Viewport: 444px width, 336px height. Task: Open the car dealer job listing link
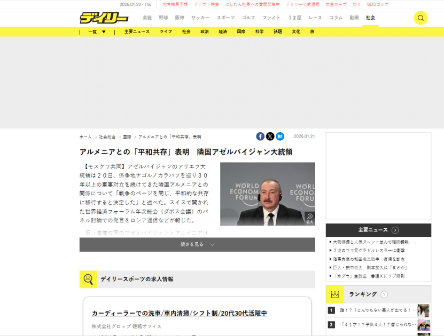point(179,313)
